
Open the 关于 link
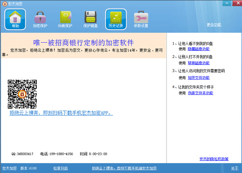pos(235,168)
